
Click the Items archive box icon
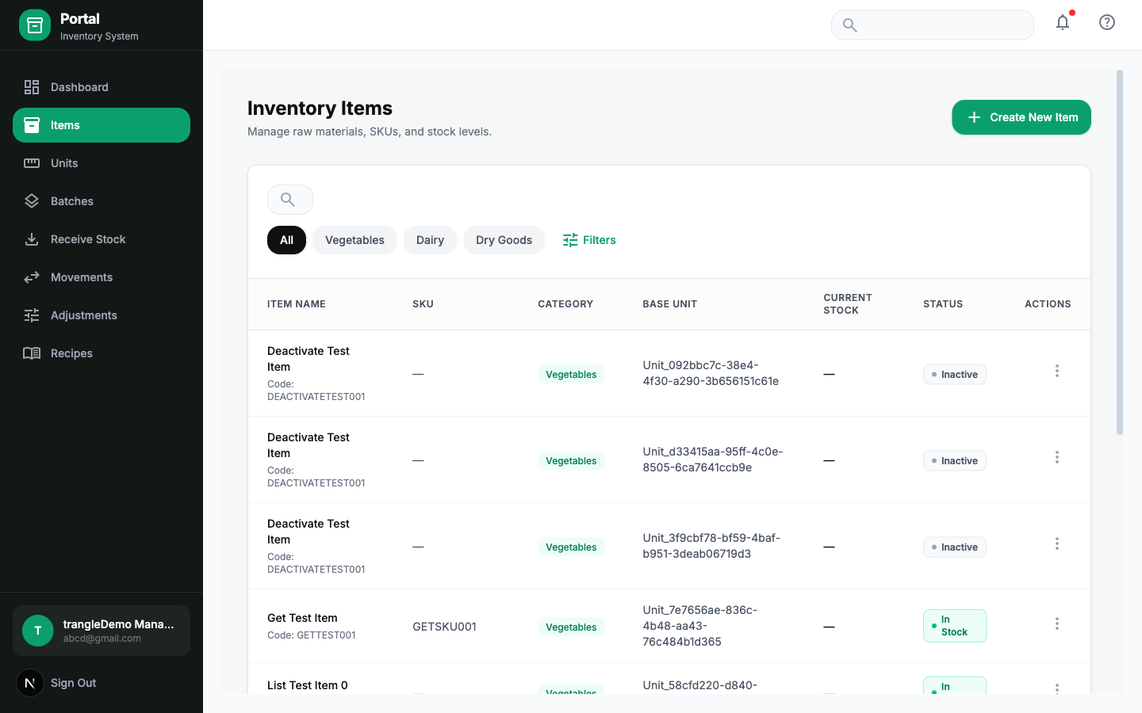[32, 125]
